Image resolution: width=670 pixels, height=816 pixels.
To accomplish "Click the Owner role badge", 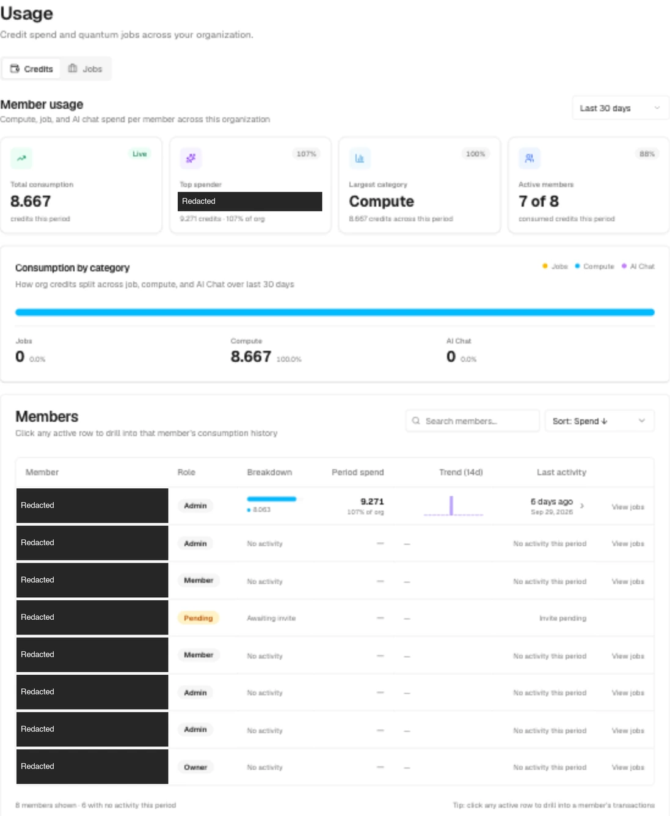I will pos(195,767).
